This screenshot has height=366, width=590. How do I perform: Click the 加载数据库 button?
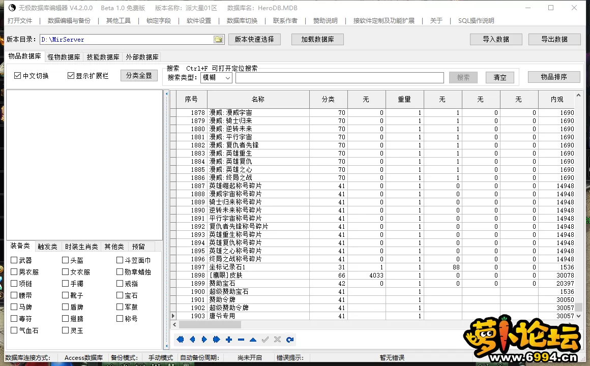pyautogui.click(x=317, y=39)
